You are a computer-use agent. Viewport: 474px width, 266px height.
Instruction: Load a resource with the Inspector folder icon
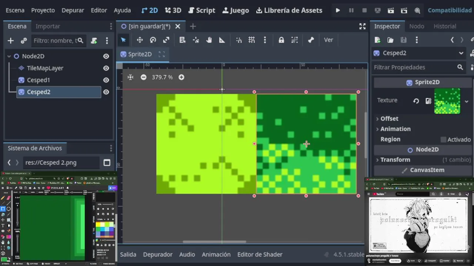coord(390,40)
